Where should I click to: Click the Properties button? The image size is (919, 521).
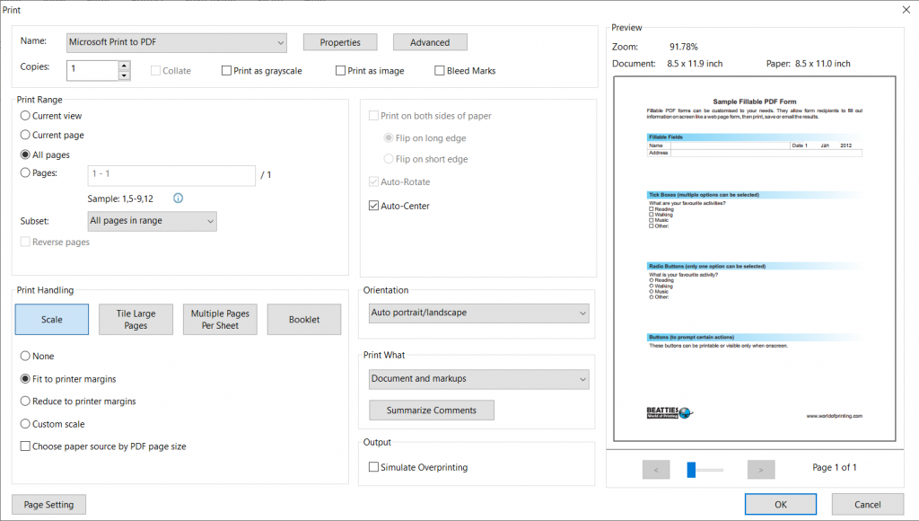click(x=340, y=42)
